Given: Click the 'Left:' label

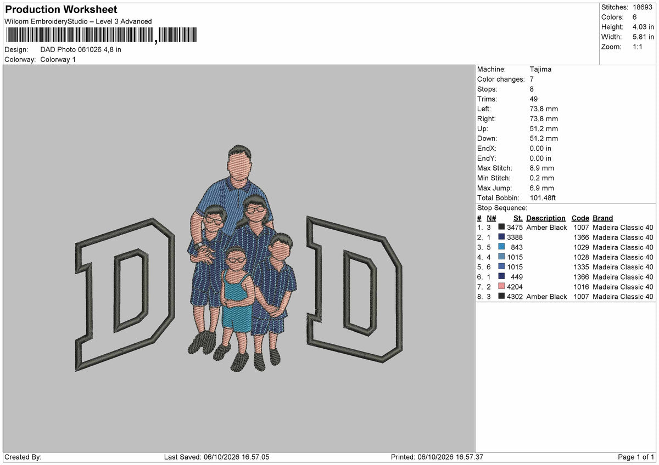Looking at the screenshot, I should [x=485, y=109].
